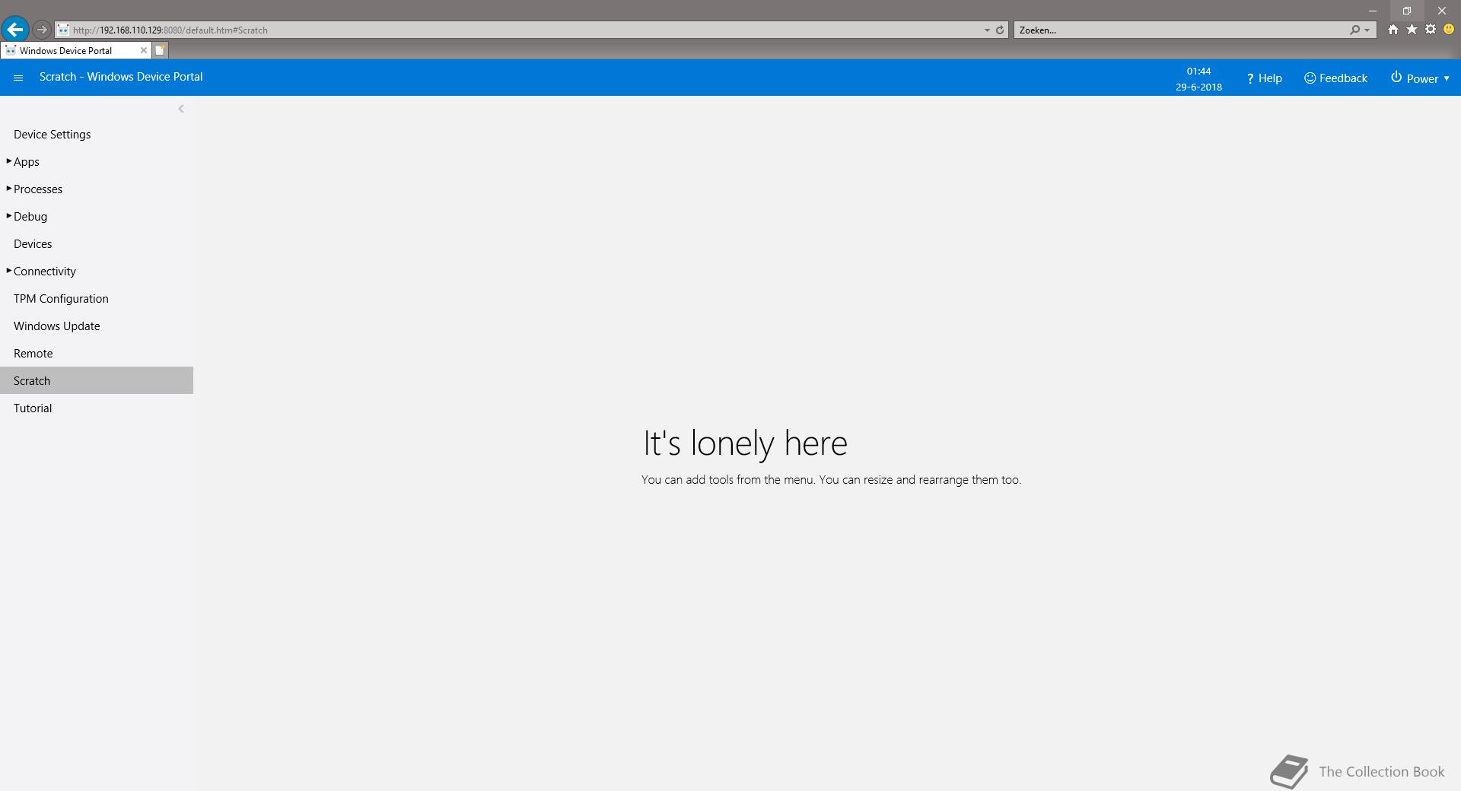Click the site identity icon in address bar
1461x791 pixels.
coord(63,30)
